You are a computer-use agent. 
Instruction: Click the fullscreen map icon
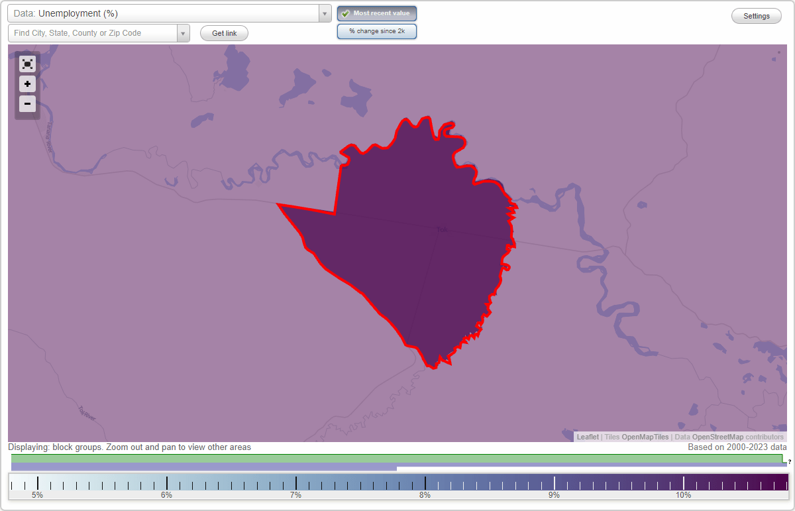tap(27, 64)
